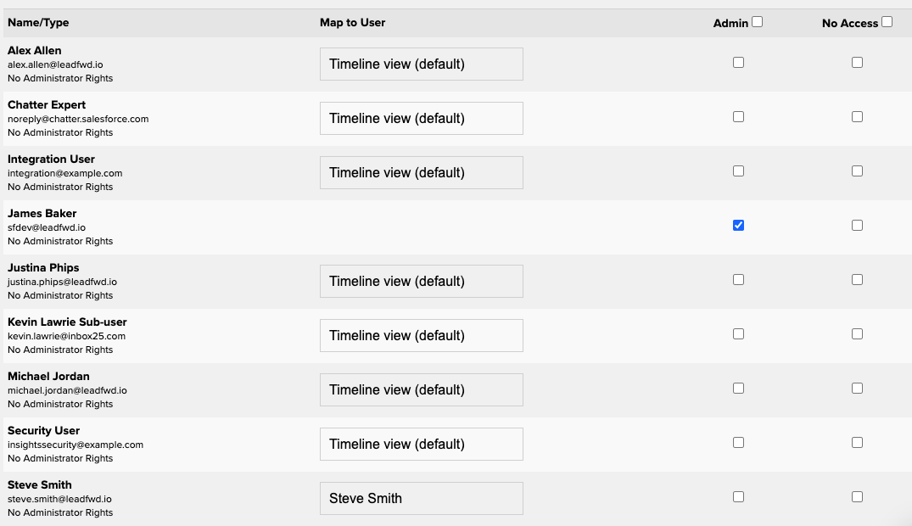
Task: Select the sfdev@leadfwd.io email text
Action: (47, 227)
